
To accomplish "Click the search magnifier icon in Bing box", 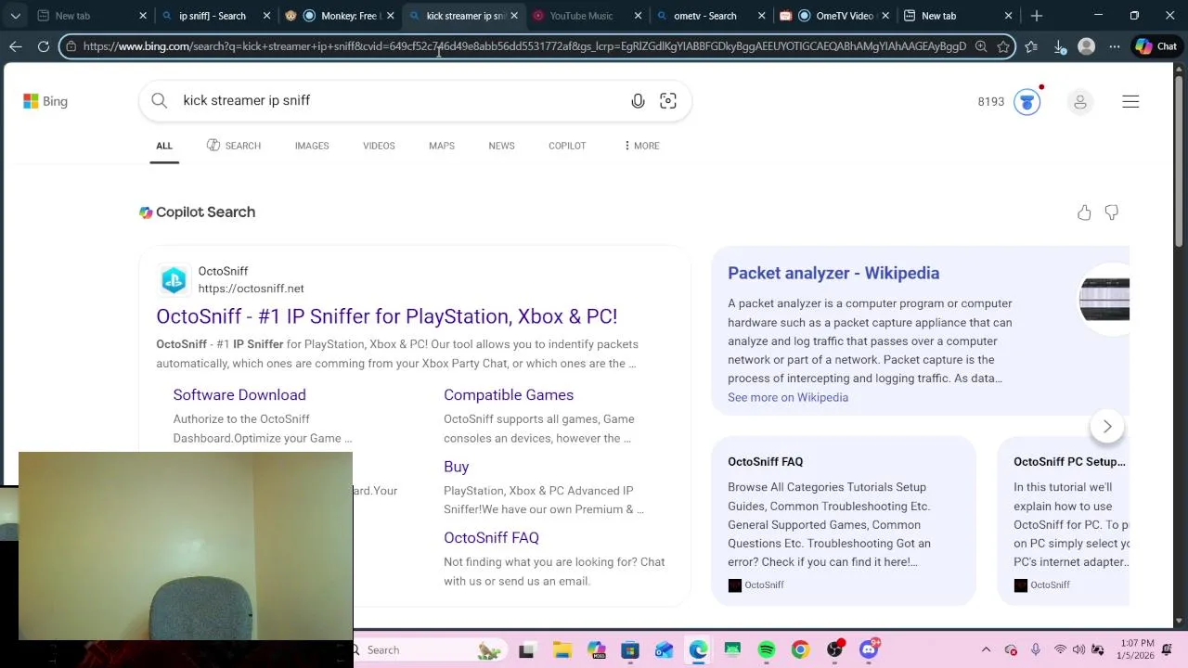I will (x=160, y=100).
